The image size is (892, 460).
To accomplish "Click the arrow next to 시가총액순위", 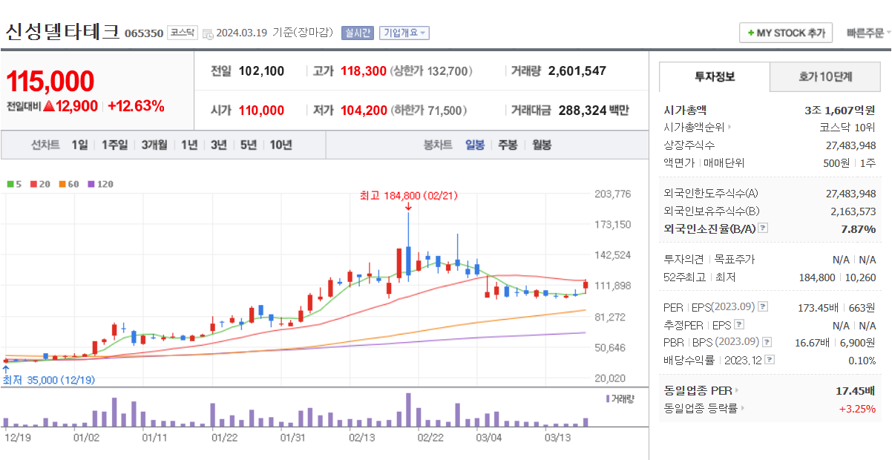I will point(729,128).
